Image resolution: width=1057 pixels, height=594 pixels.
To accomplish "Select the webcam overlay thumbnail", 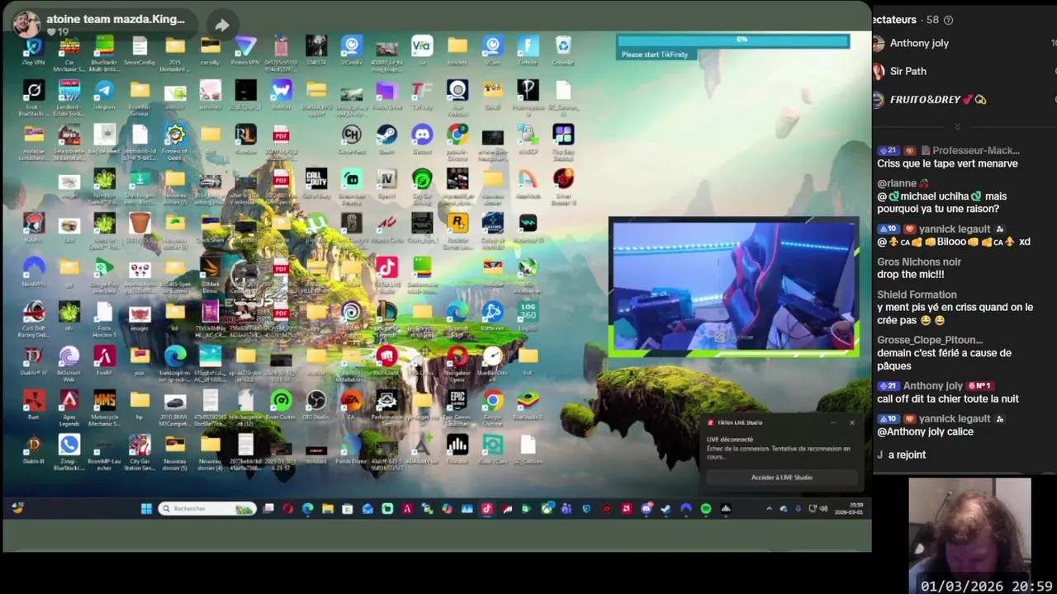I will (x=733, y=288).
